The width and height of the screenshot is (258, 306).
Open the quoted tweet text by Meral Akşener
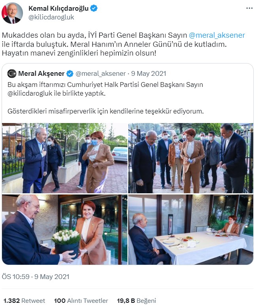pyautogui.click(x=106, y=98)
